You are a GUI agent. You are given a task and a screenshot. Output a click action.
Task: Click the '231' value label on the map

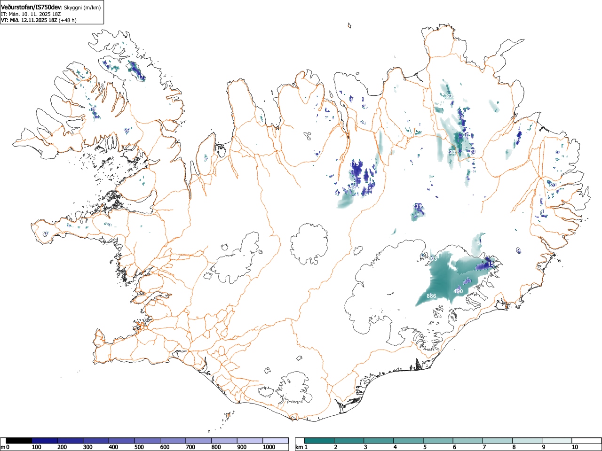coord(418,206)
